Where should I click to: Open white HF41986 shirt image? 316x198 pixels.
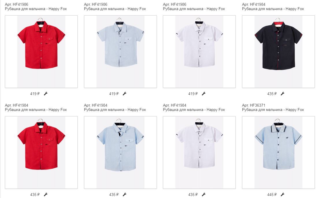point(199,52)
